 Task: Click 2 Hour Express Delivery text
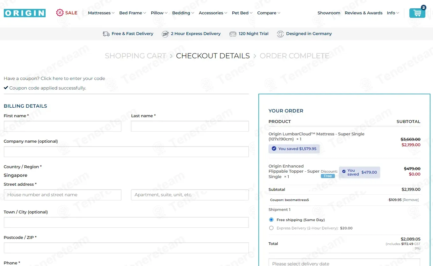(x=196, y=34)
